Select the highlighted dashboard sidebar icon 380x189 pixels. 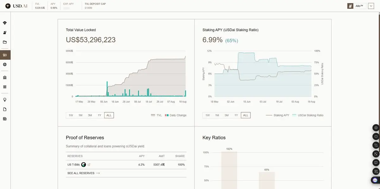click(x=5, y=55)
